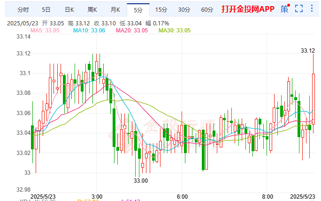321x201 pixels.
Task: Click the 33.04 price axis label
Action: click(23, 133)
